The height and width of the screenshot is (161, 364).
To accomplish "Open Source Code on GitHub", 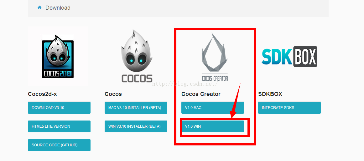I will (x=59, y=145).
